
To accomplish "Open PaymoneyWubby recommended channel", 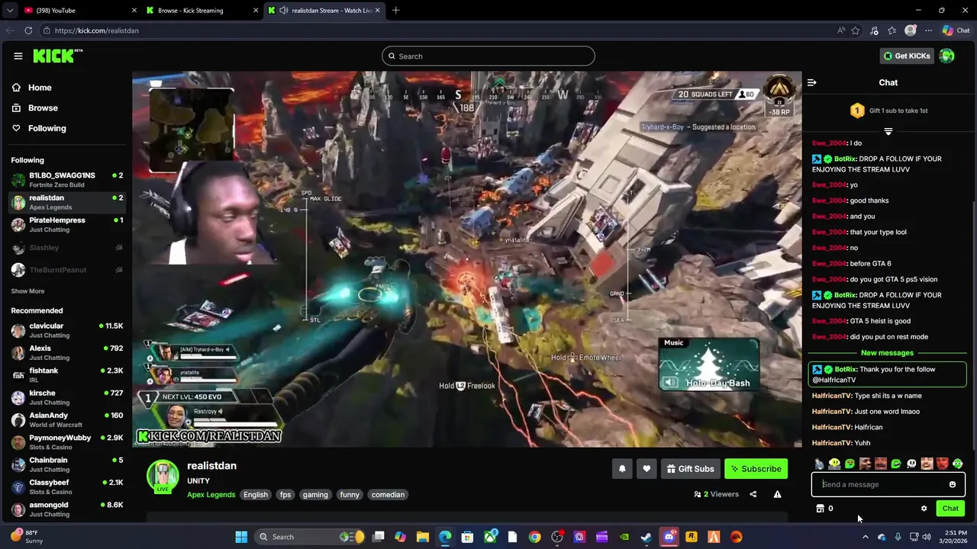I will (66, 442).
